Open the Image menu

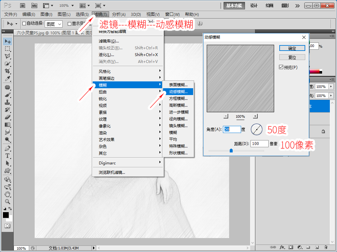[46, 14]
